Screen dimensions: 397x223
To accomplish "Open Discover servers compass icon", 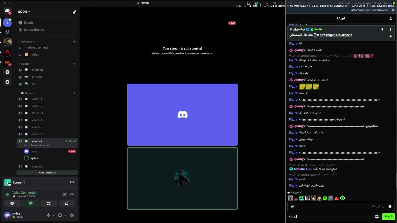I will pos(7,82).
